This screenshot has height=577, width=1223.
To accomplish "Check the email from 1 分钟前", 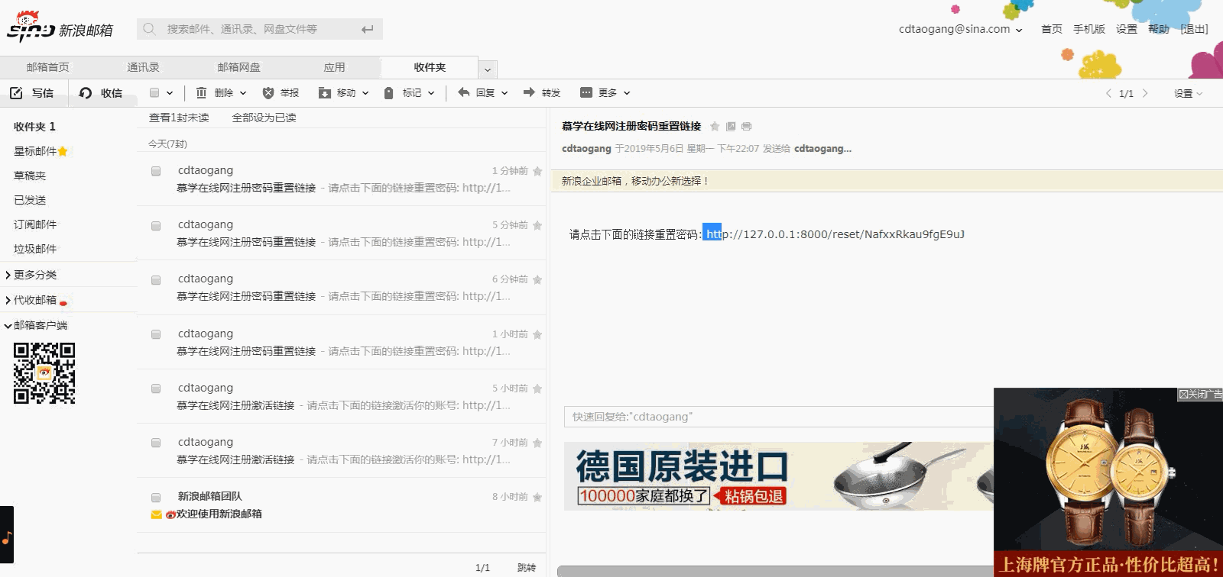I will click(x=156, y=171).
